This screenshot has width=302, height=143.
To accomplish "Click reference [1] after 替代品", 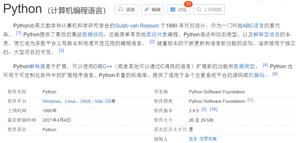I will tap(19, 33).
